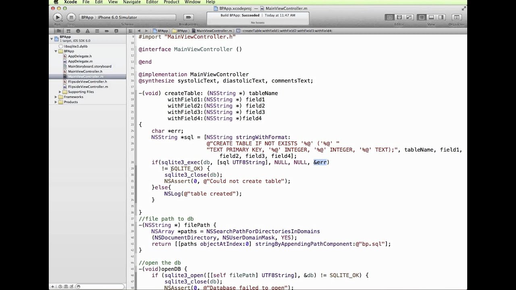Expand the Frameworks group
The image size is (516, 290).
[x=56, y=97]
